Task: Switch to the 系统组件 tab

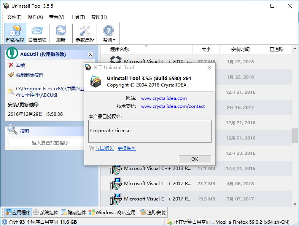Action: pos(46,212)
